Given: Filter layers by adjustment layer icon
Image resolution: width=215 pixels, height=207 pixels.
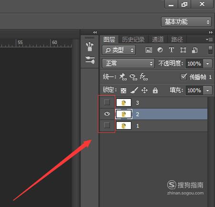Looking at the screenshot, I should point(160,50).
